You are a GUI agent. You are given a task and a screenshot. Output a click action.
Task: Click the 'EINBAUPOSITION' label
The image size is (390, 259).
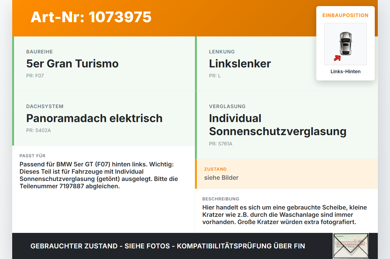point(346,15)
